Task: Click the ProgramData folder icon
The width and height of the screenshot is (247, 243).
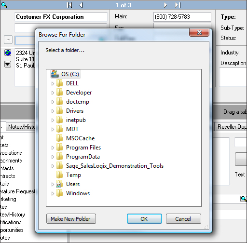Action: [60, 156]
